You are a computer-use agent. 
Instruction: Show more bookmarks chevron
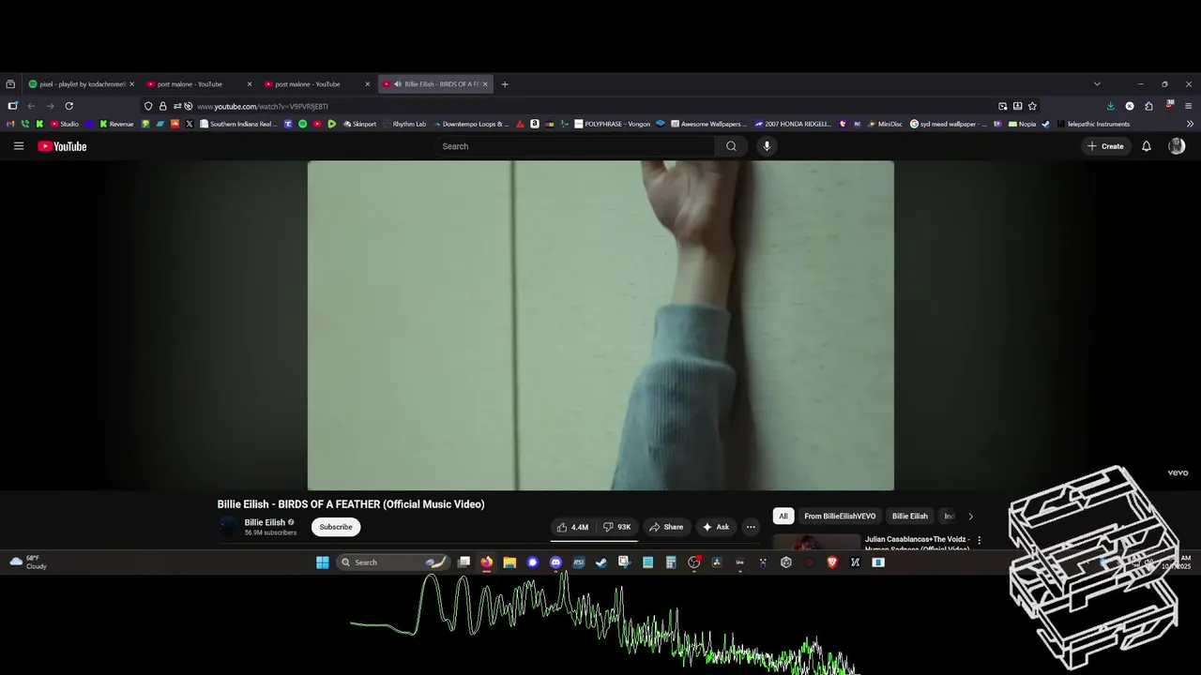[x=1191, y=124]
